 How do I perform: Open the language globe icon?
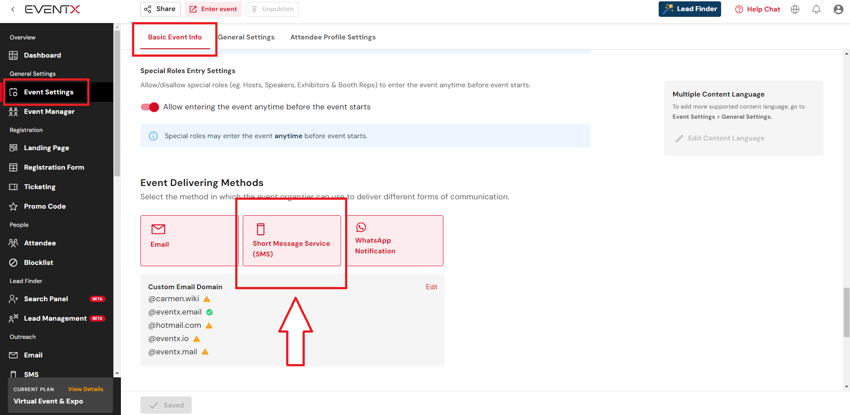pyautogui.click(x=795, y=9)
